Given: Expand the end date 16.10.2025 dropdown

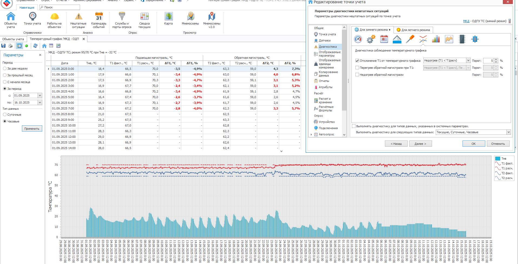Looking at the screenshot, I should (40, 102).
